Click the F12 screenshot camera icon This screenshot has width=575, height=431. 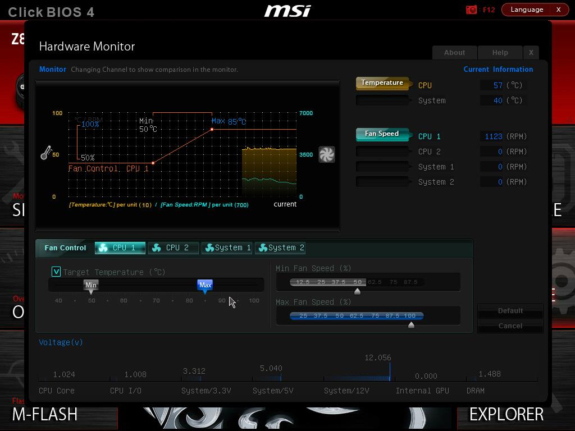(472, 10)
